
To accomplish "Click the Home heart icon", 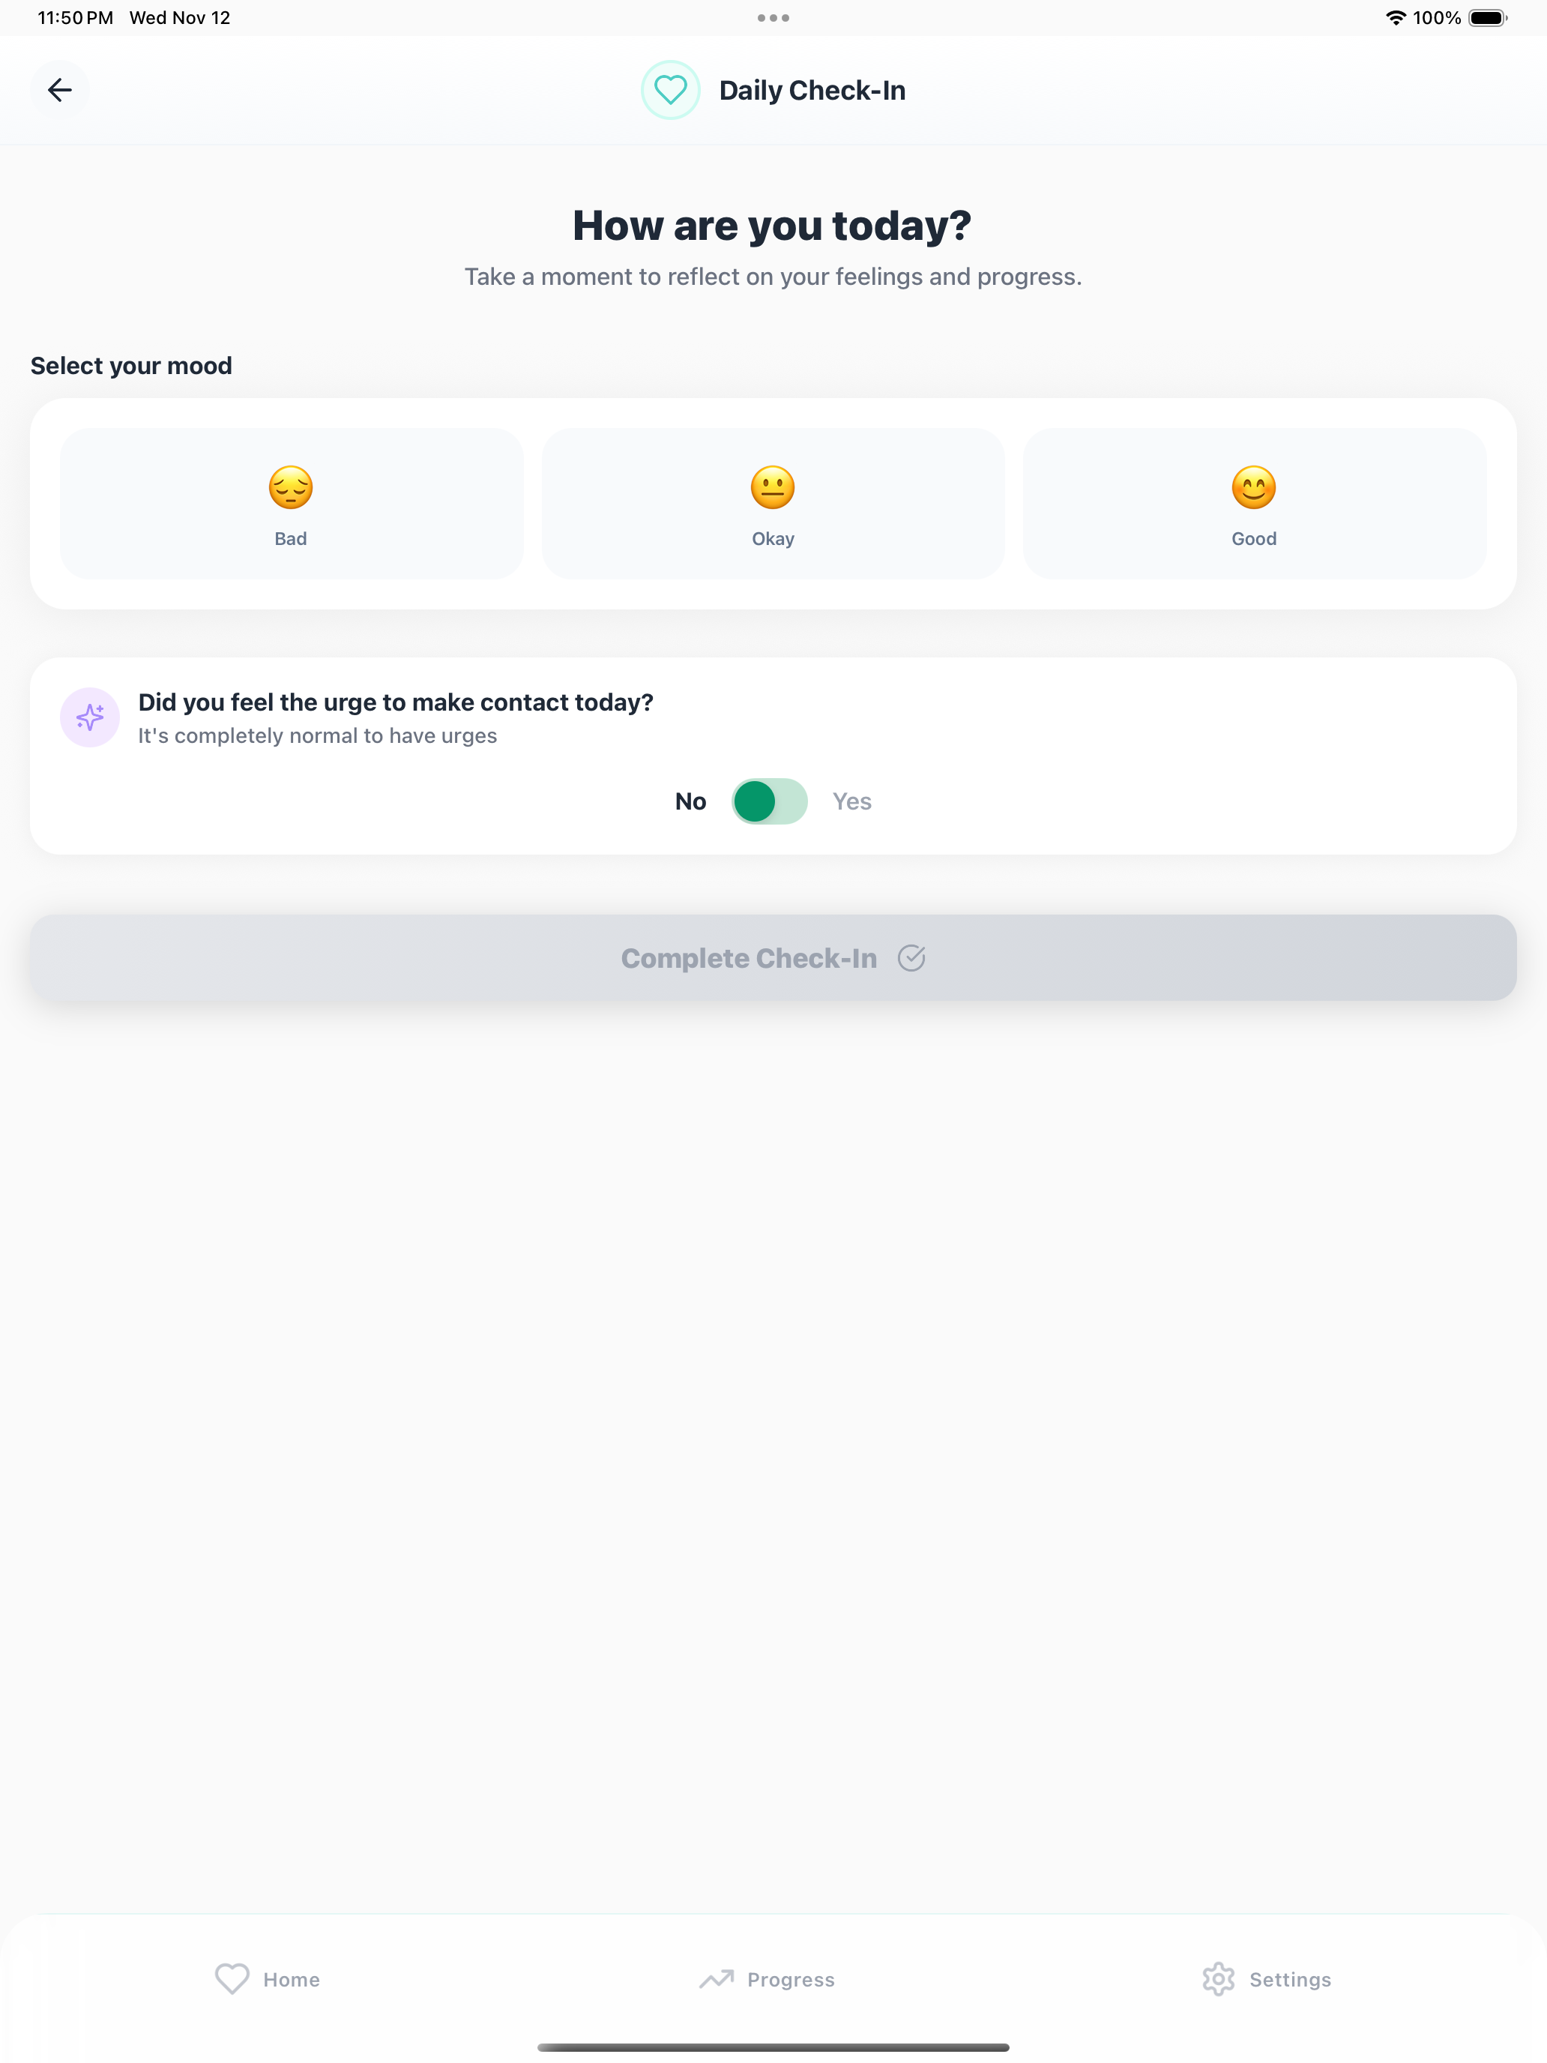I will coord(233,1979).
